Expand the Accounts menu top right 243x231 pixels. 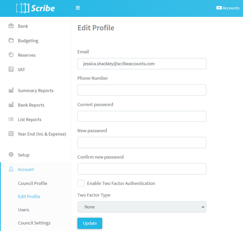228,8
